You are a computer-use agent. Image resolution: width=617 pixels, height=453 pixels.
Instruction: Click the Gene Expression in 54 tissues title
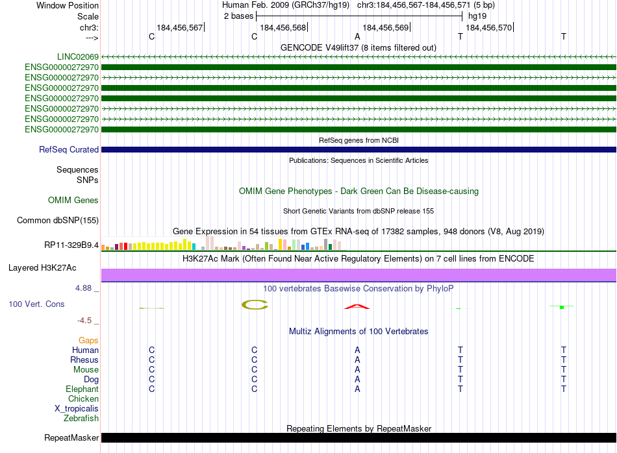click(x=359, y=231)
